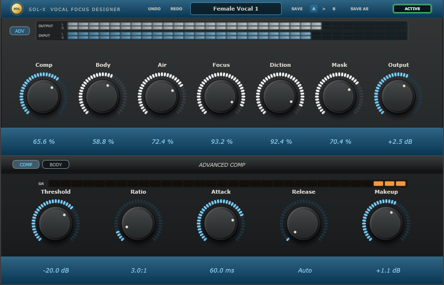The image size is (444, 285).
Task: Click the Focus knob
Action: 221,97
